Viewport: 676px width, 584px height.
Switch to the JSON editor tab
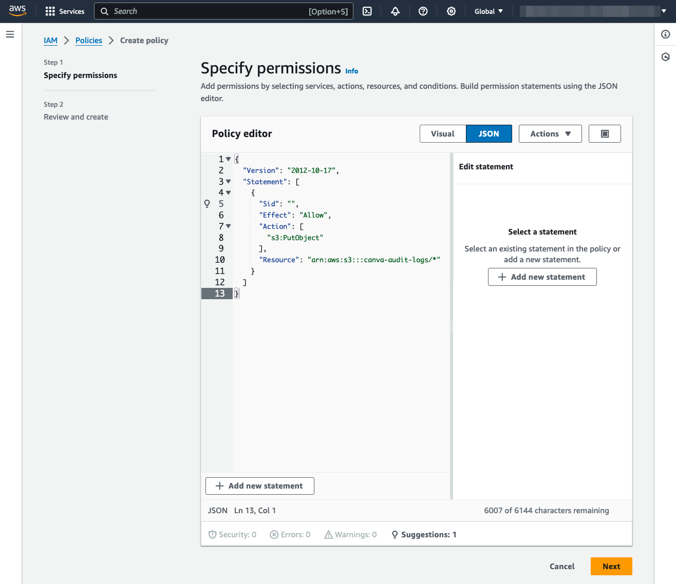point(489,134)
